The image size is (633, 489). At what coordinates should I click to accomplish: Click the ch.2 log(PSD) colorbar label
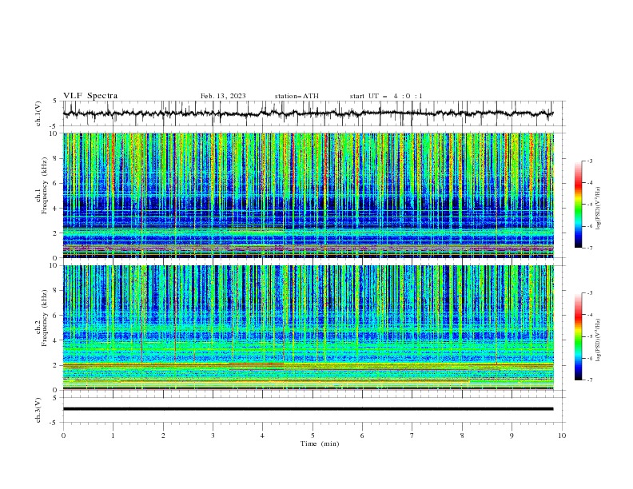pos(599,340)
